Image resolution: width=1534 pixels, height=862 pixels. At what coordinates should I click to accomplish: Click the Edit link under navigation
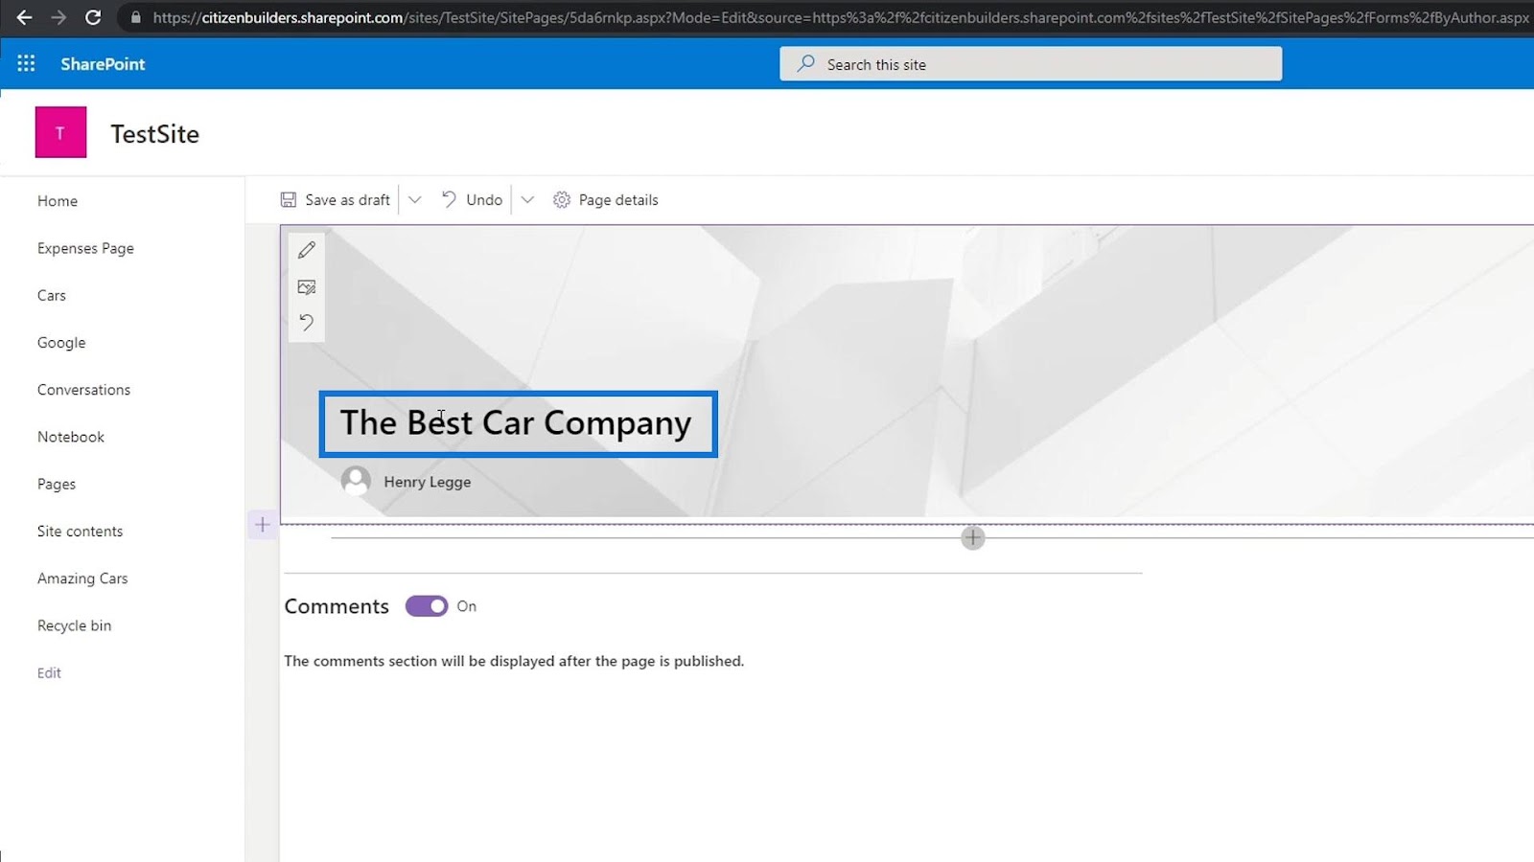tap(49, 672)
